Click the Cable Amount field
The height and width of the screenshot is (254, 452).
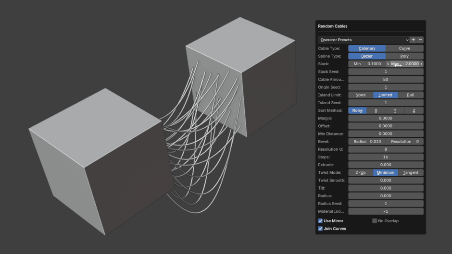[x=386, y=79]
